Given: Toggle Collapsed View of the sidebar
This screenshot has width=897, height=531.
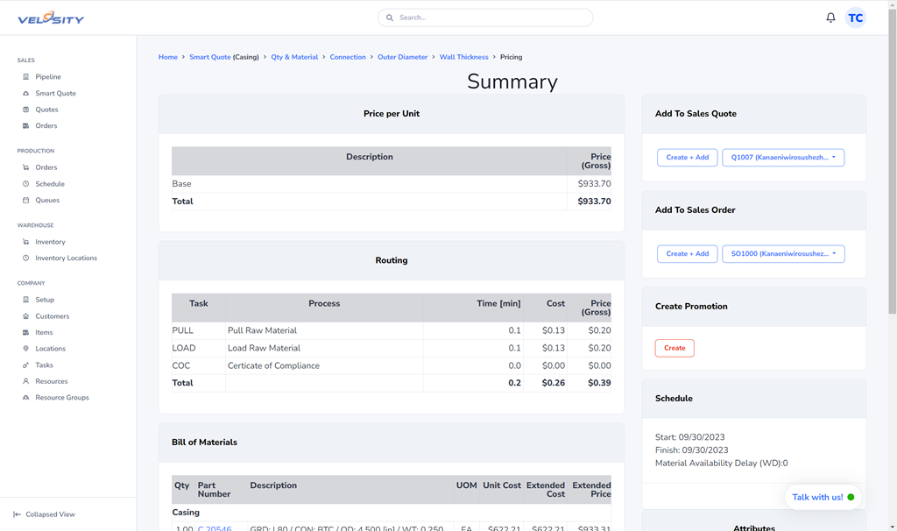Looking at the screenshot, I should (44, 514).
